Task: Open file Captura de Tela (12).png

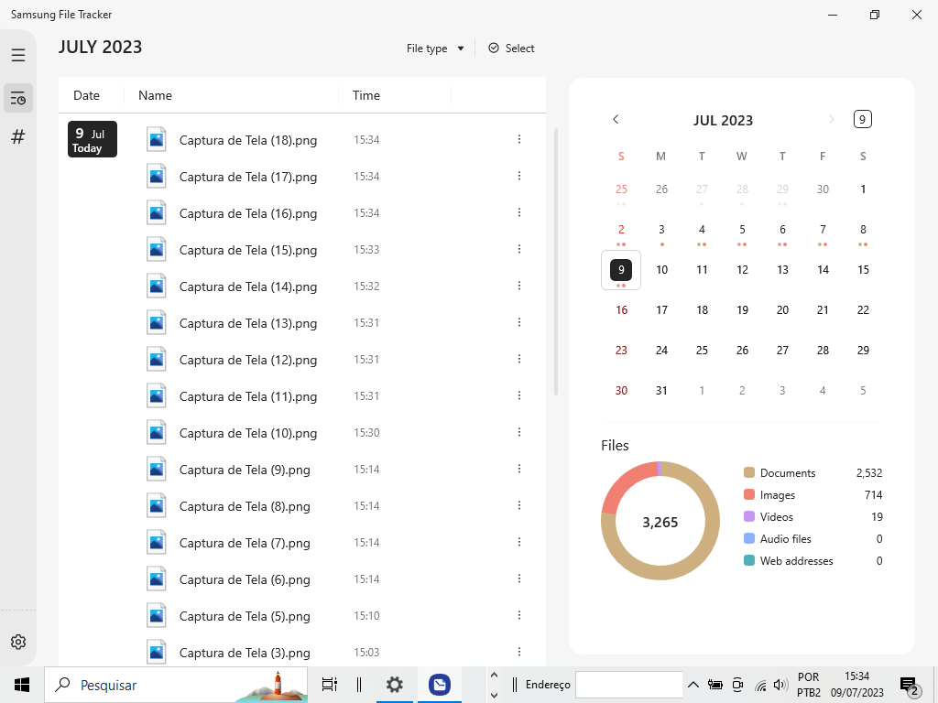Action: [248, 361]
